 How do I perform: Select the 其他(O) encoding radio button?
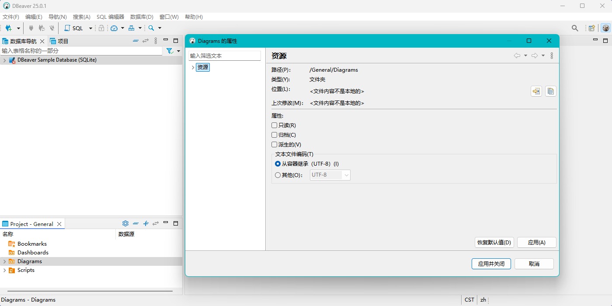tap(278, 175)
